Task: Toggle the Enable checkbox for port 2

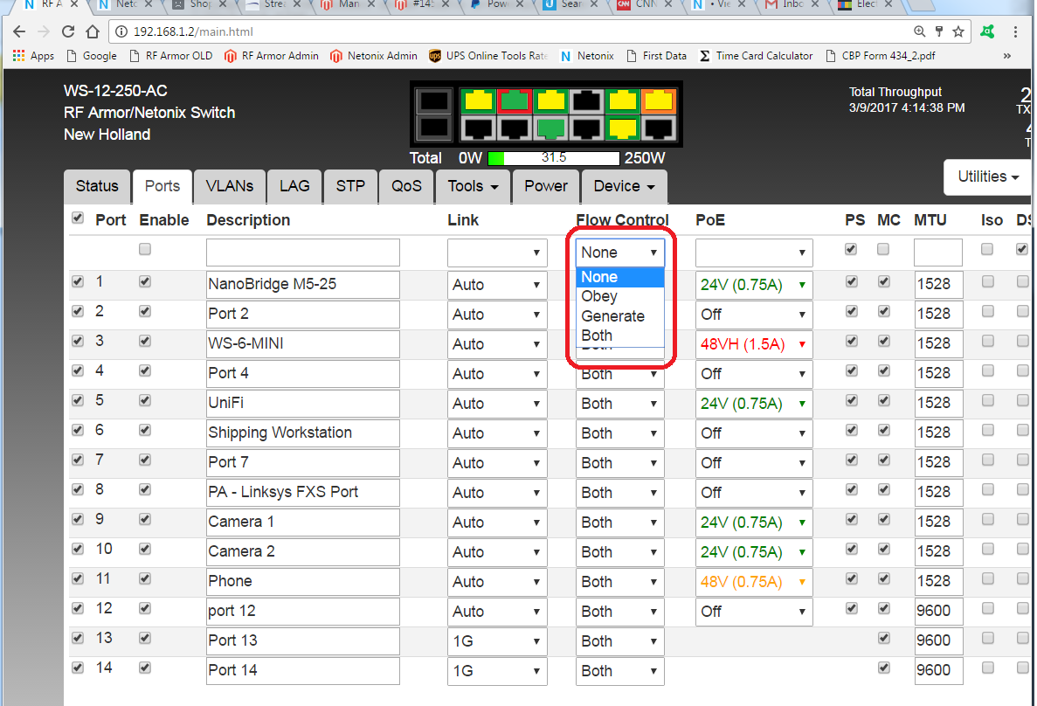Action: point(145,311)
